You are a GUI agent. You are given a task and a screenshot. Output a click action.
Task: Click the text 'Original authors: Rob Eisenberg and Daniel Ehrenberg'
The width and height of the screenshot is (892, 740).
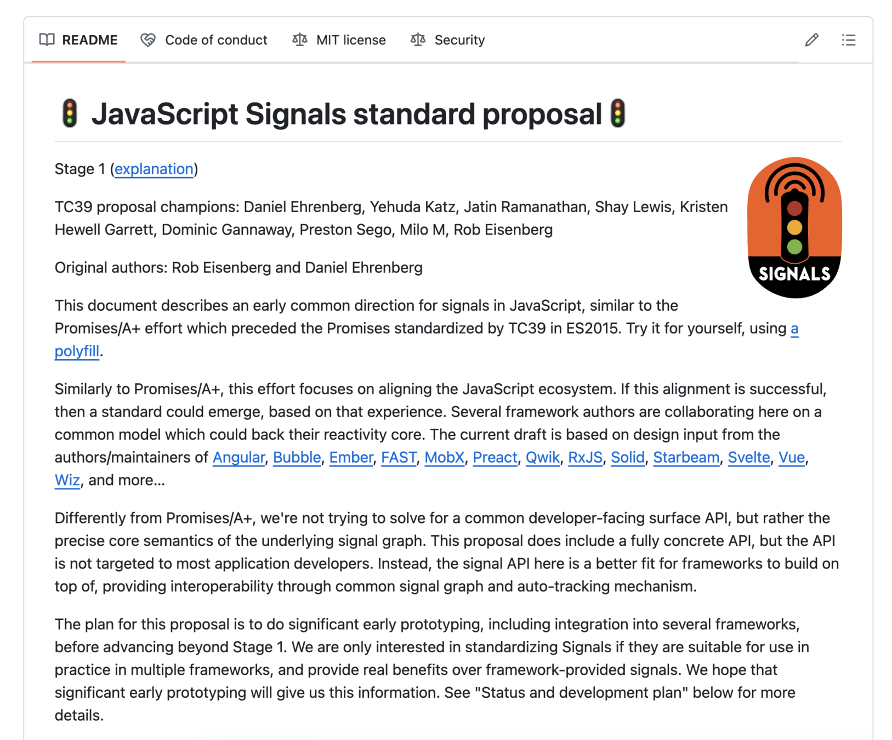pos(238,267)
